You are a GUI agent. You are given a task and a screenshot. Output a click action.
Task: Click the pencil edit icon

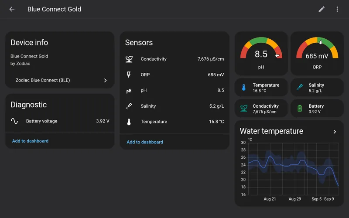point(322,9)
